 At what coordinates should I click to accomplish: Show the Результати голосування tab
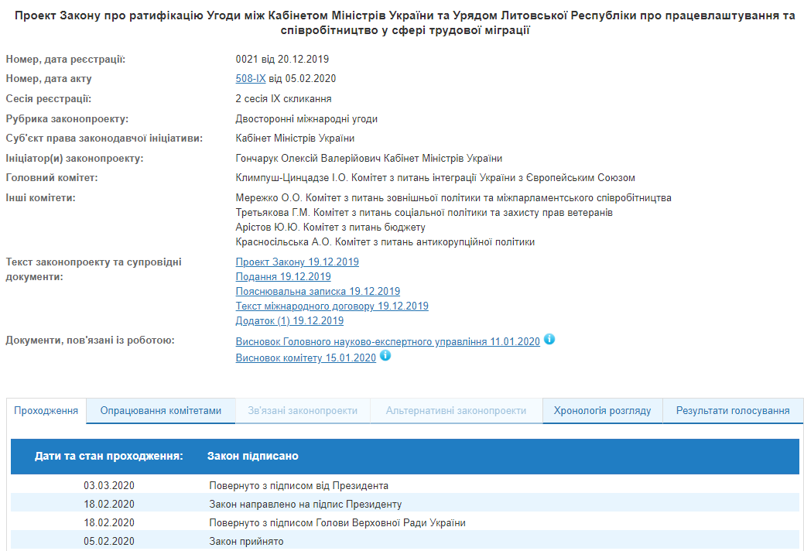(x=732, y=410)
